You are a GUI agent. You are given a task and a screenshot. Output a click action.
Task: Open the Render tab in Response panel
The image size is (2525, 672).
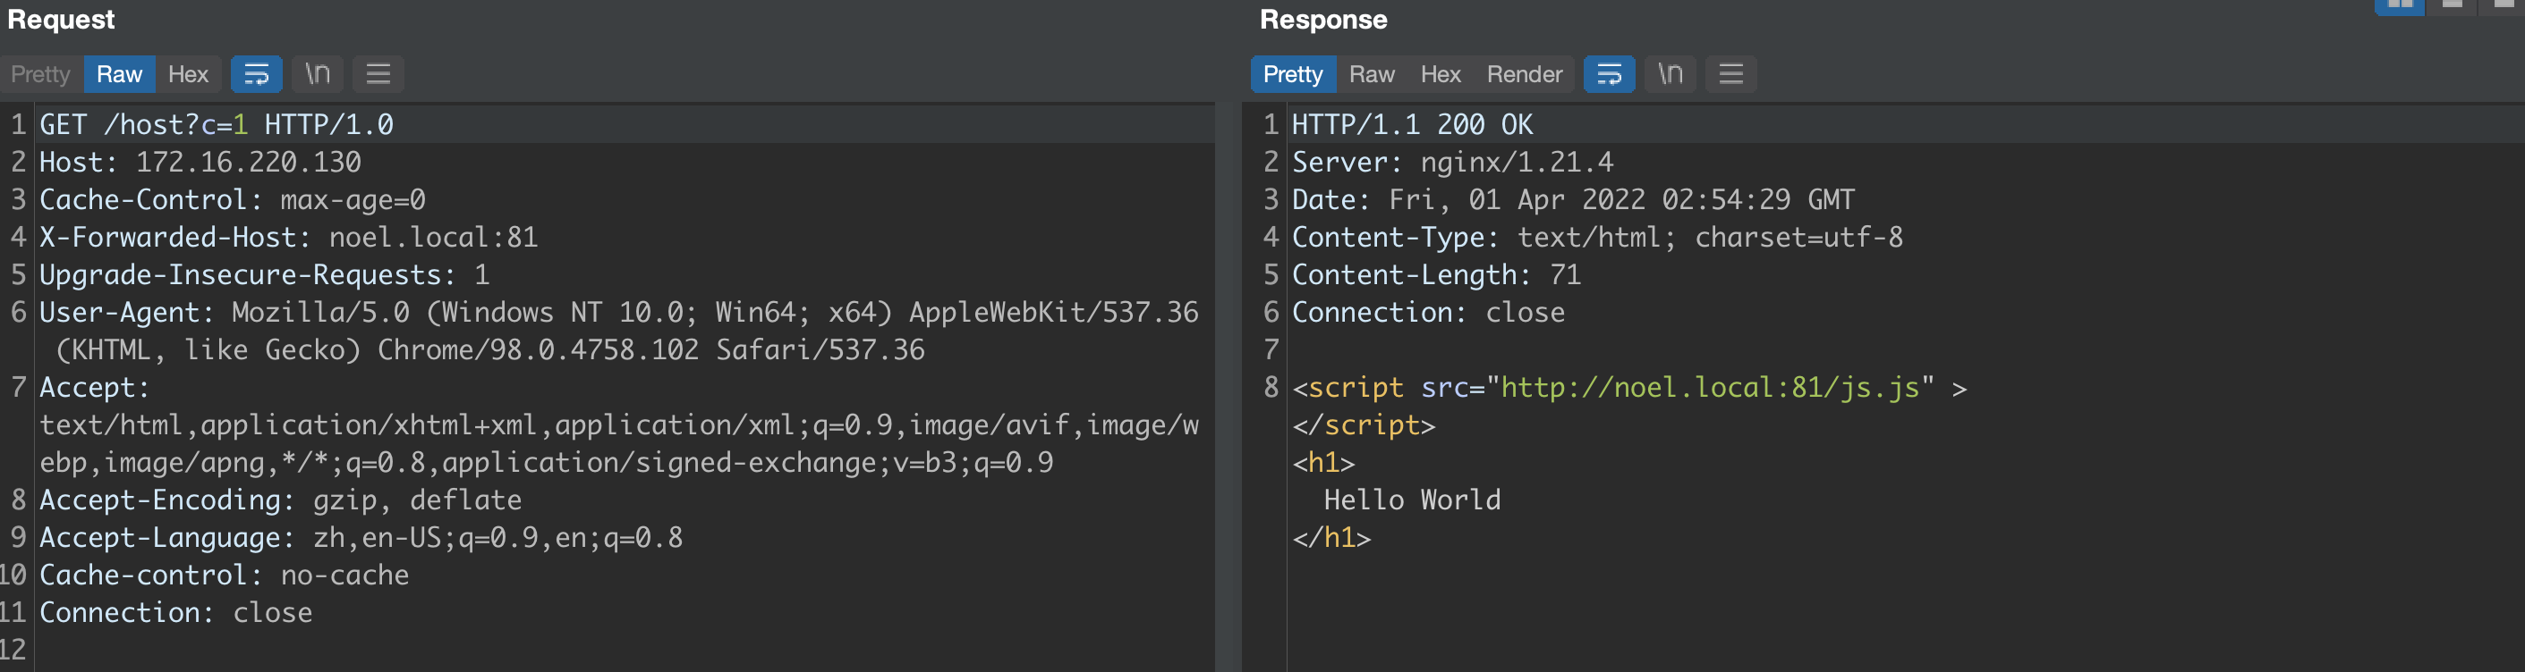pos(1524,74)
